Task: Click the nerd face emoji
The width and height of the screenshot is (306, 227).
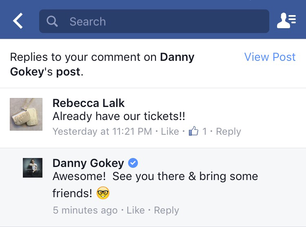Action: (103, 193)
